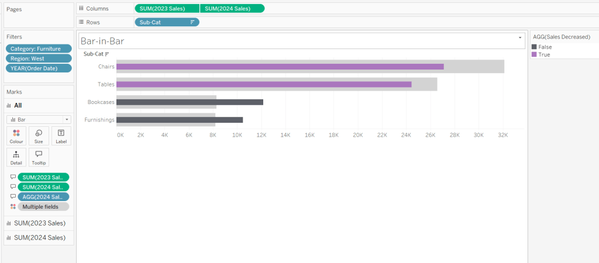Open the Bar mark type dropdown
Viewport: 599px width, 263px height.
point(39,119)
